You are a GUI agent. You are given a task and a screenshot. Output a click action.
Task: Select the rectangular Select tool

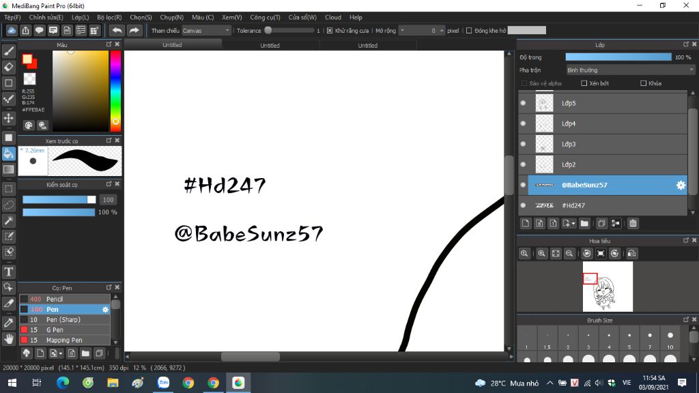tap(8, 189)
